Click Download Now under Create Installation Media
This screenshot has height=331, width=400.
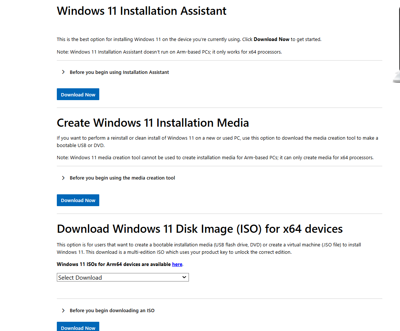click(x=78, y=200)
